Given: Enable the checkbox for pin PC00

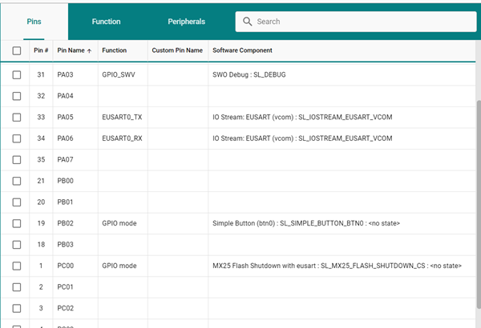Looking at the screenshot, I should click(17, 266).
